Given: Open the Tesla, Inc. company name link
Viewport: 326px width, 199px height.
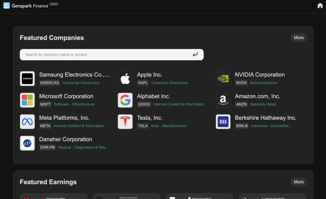Looking at the screenshot, I should [150, 118].
